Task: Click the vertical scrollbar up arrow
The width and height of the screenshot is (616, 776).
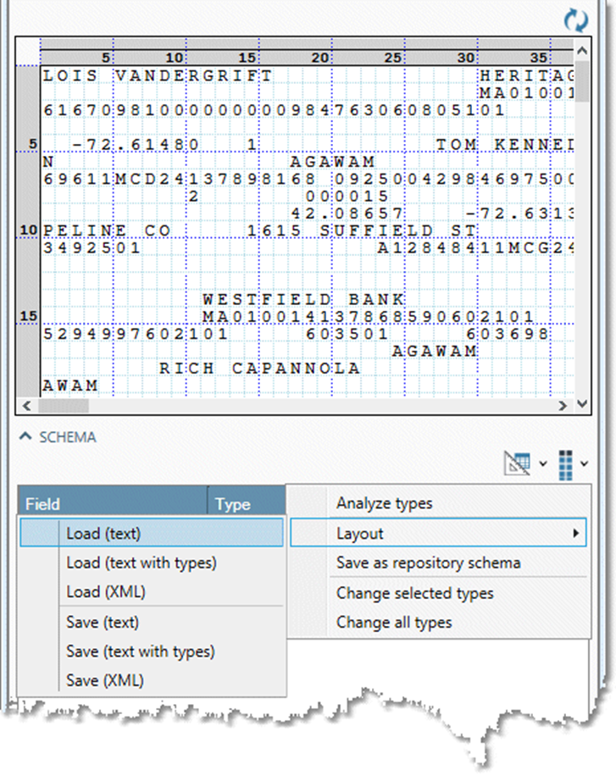Action: [x=582, y=51]
